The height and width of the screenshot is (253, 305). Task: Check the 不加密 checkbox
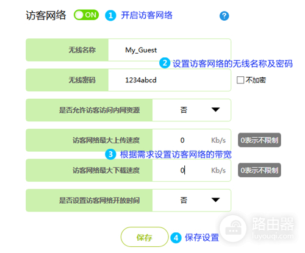(240, 80)
